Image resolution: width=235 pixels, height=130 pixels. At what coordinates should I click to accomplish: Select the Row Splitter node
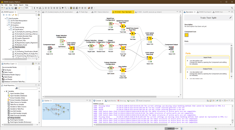pos(123,70)
